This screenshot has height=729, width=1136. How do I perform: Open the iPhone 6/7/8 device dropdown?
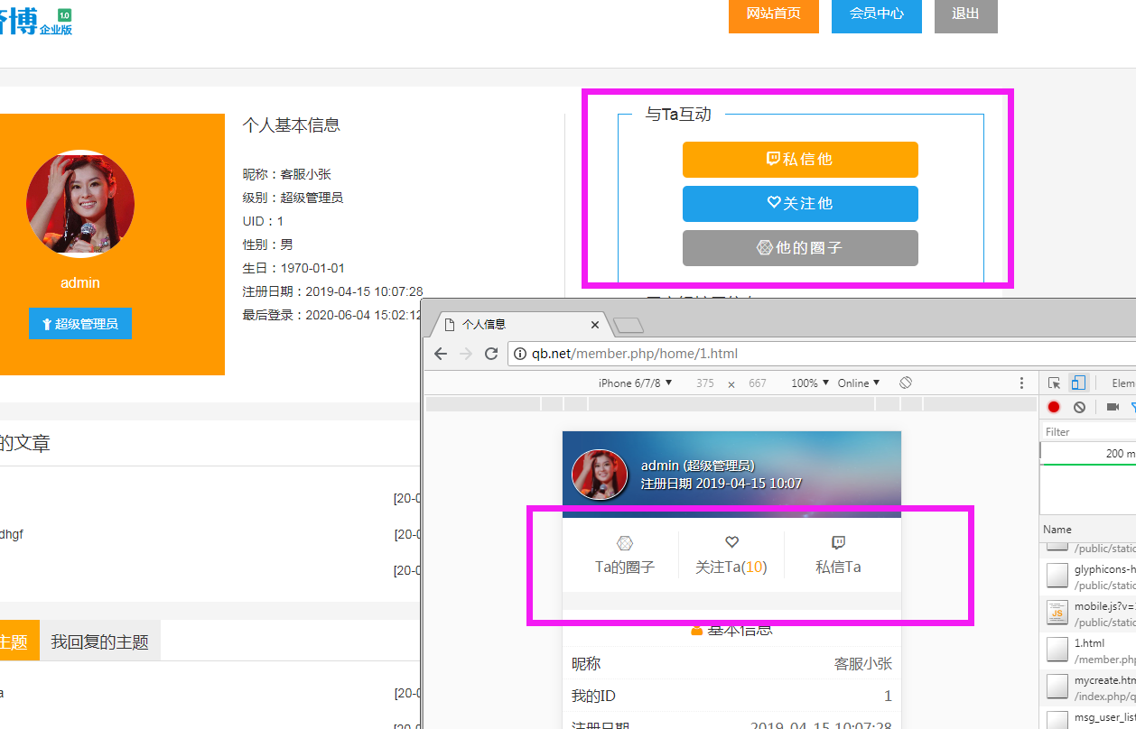point(635,383)
